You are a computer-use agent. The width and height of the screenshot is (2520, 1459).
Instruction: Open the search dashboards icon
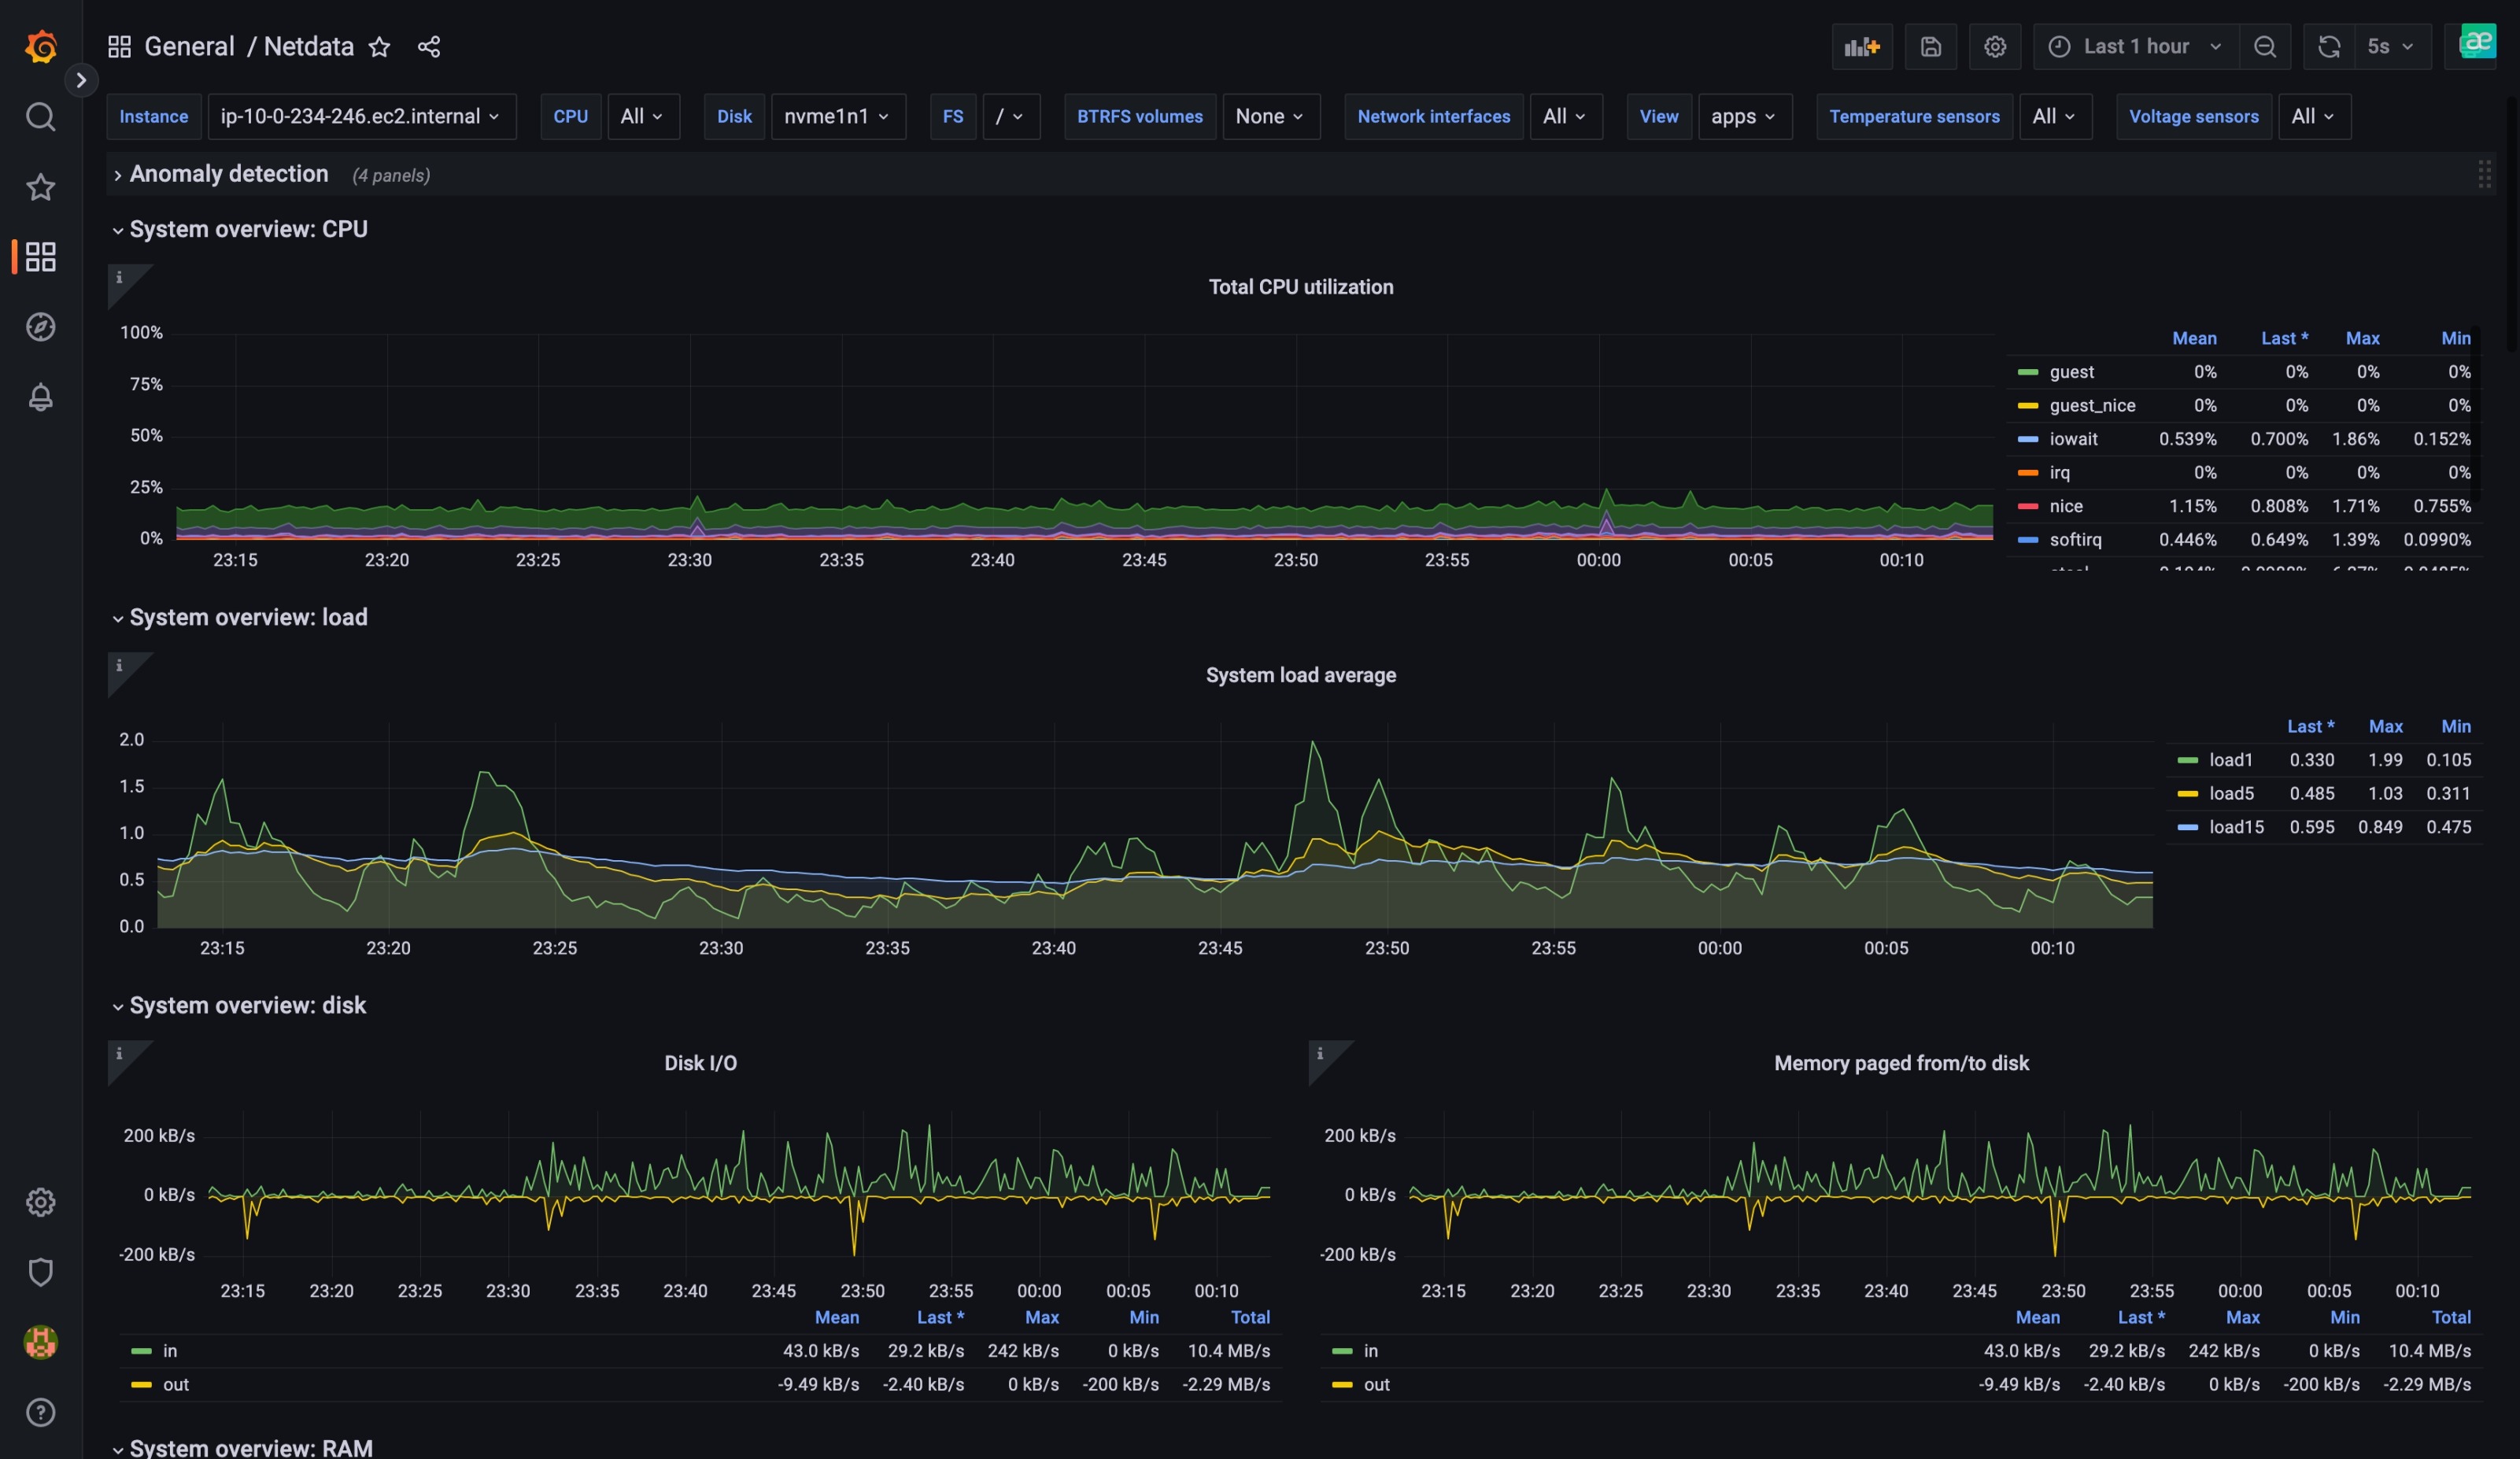[x=41, y=117]
